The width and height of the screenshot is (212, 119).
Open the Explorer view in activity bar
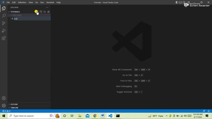(x=4, y=8)
